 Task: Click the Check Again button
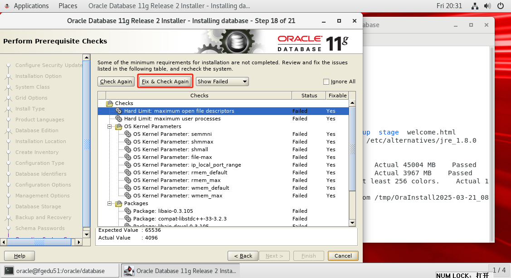tap(116, 81)
